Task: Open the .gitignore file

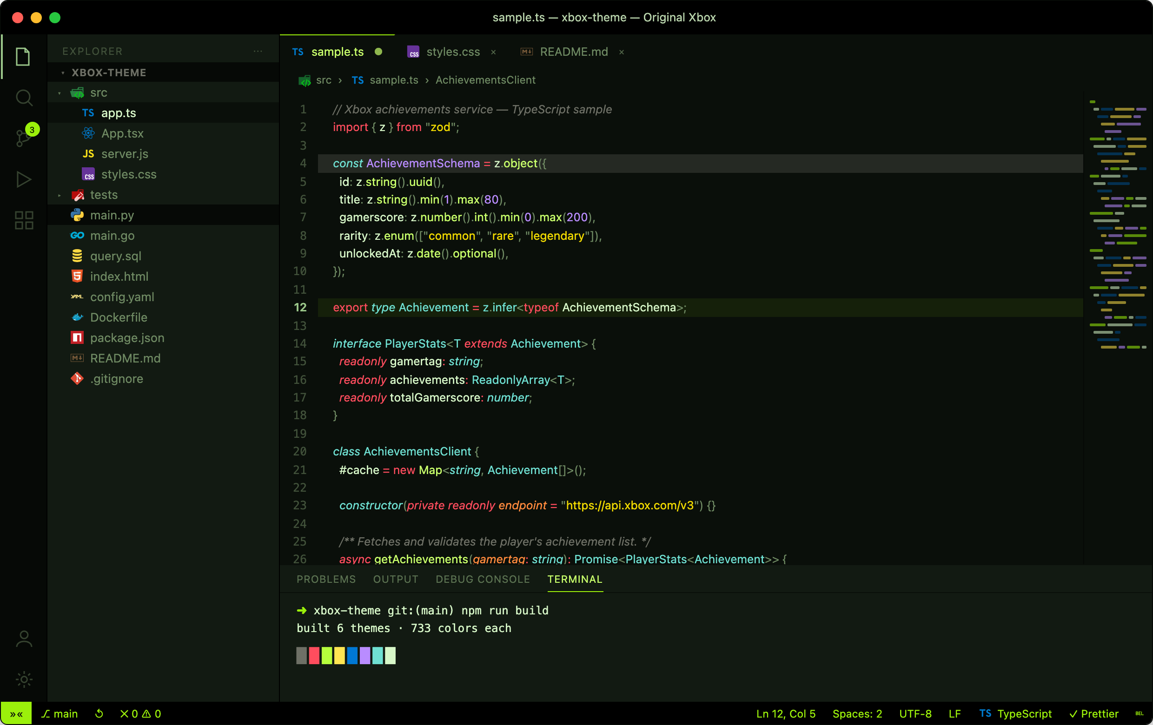Action: coord(163,378)
